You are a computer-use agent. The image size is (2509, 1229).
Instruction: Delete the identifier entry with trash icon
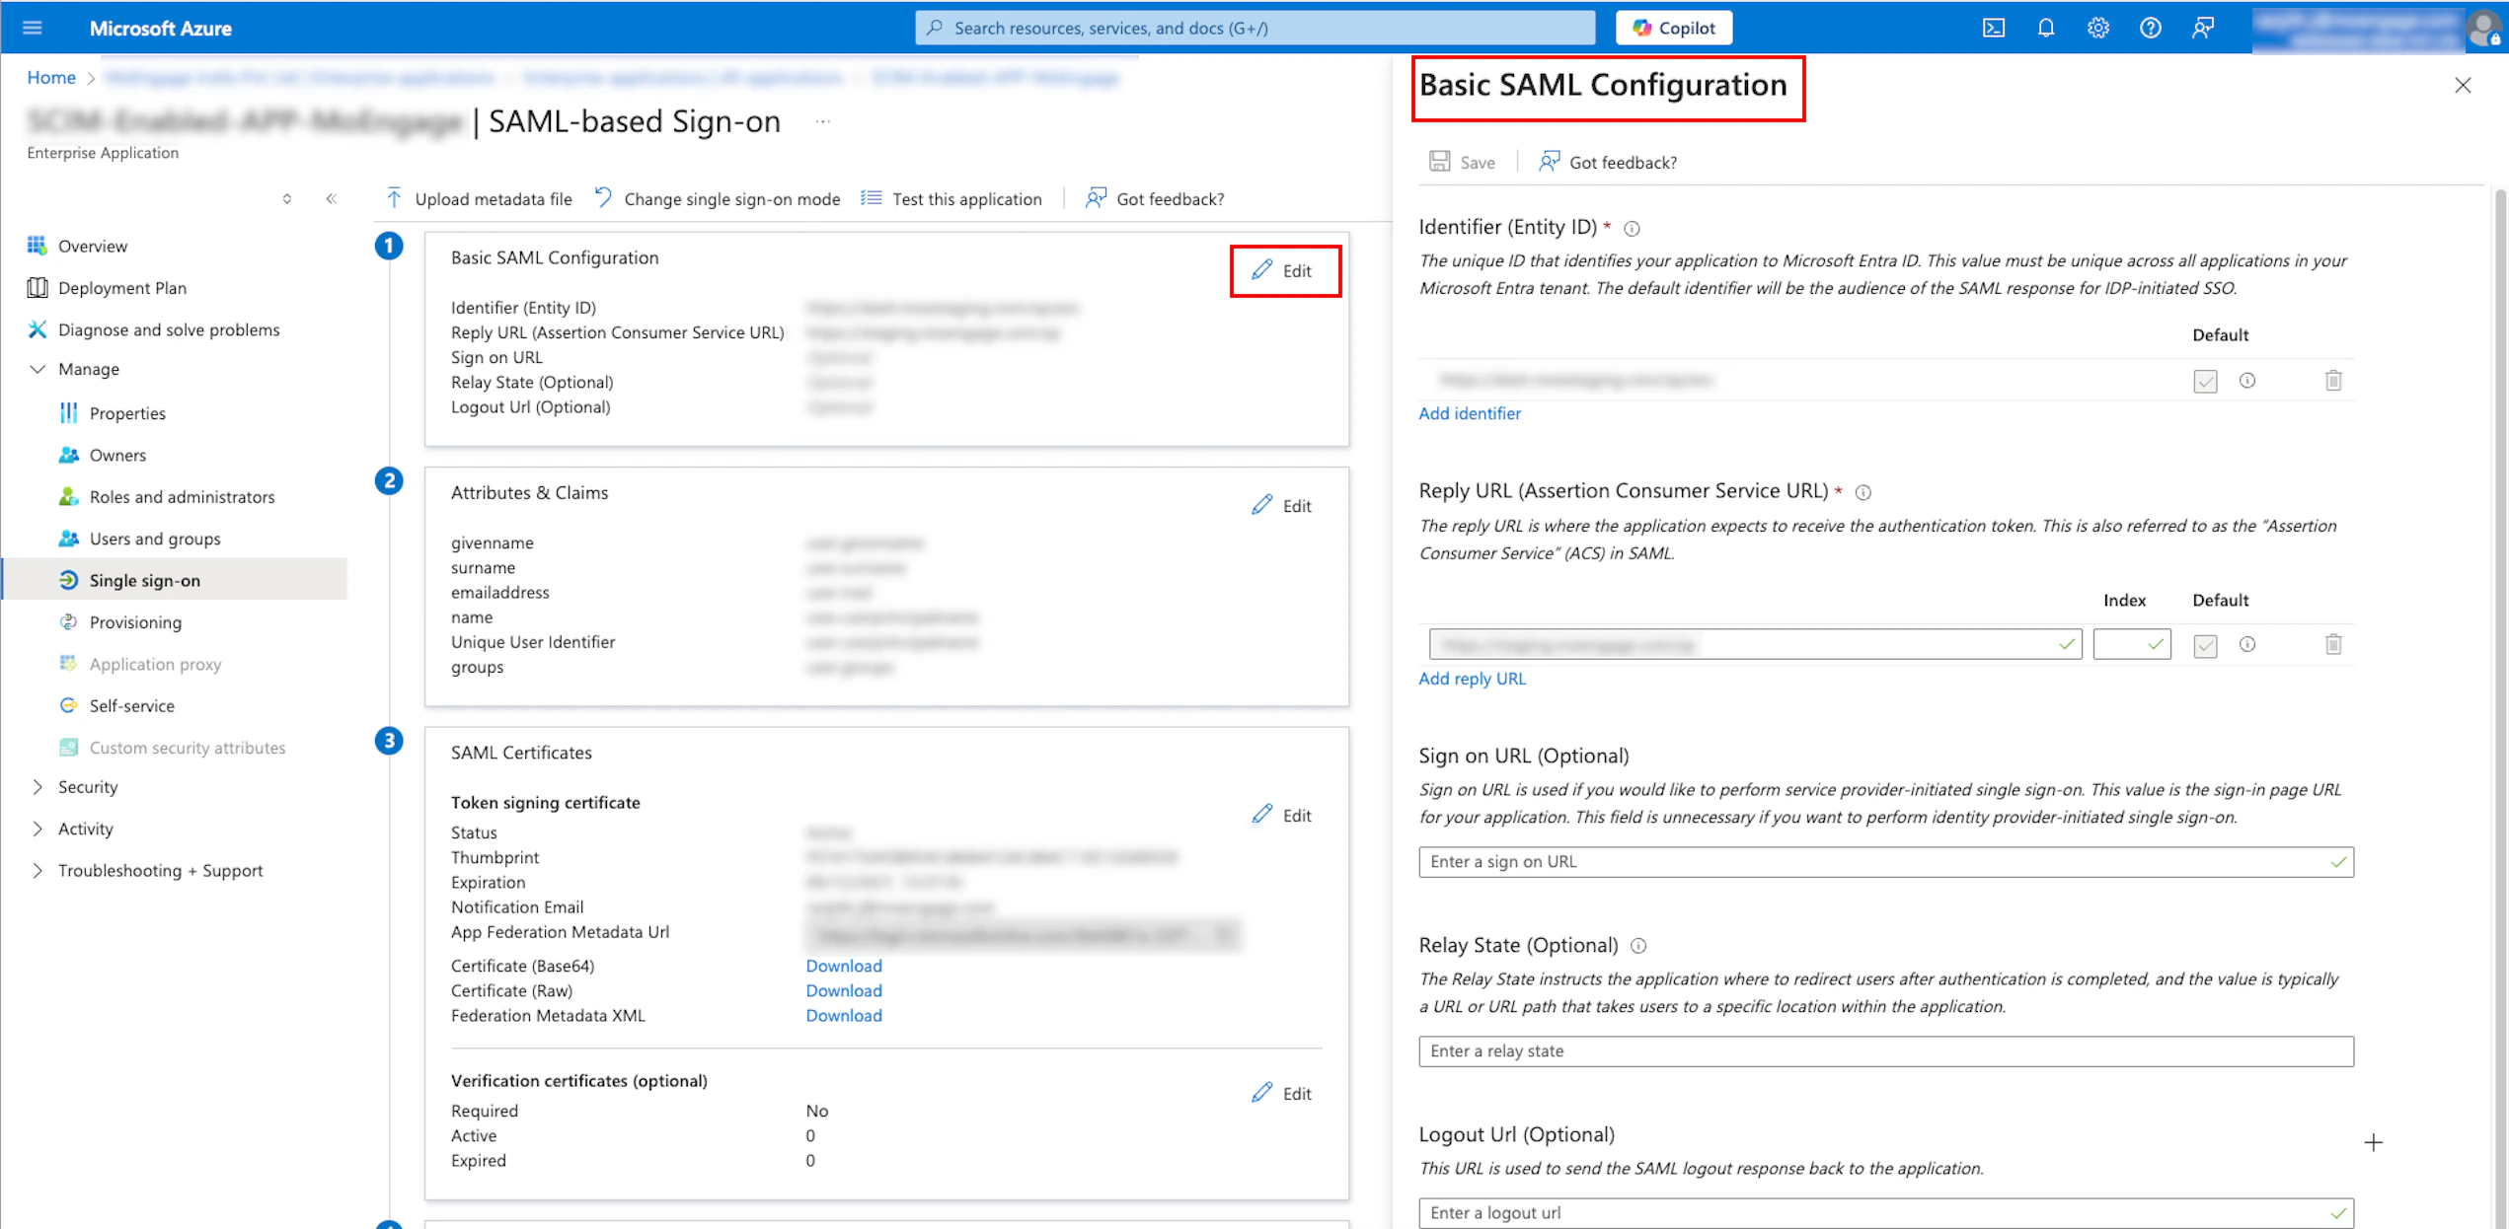2332,381
